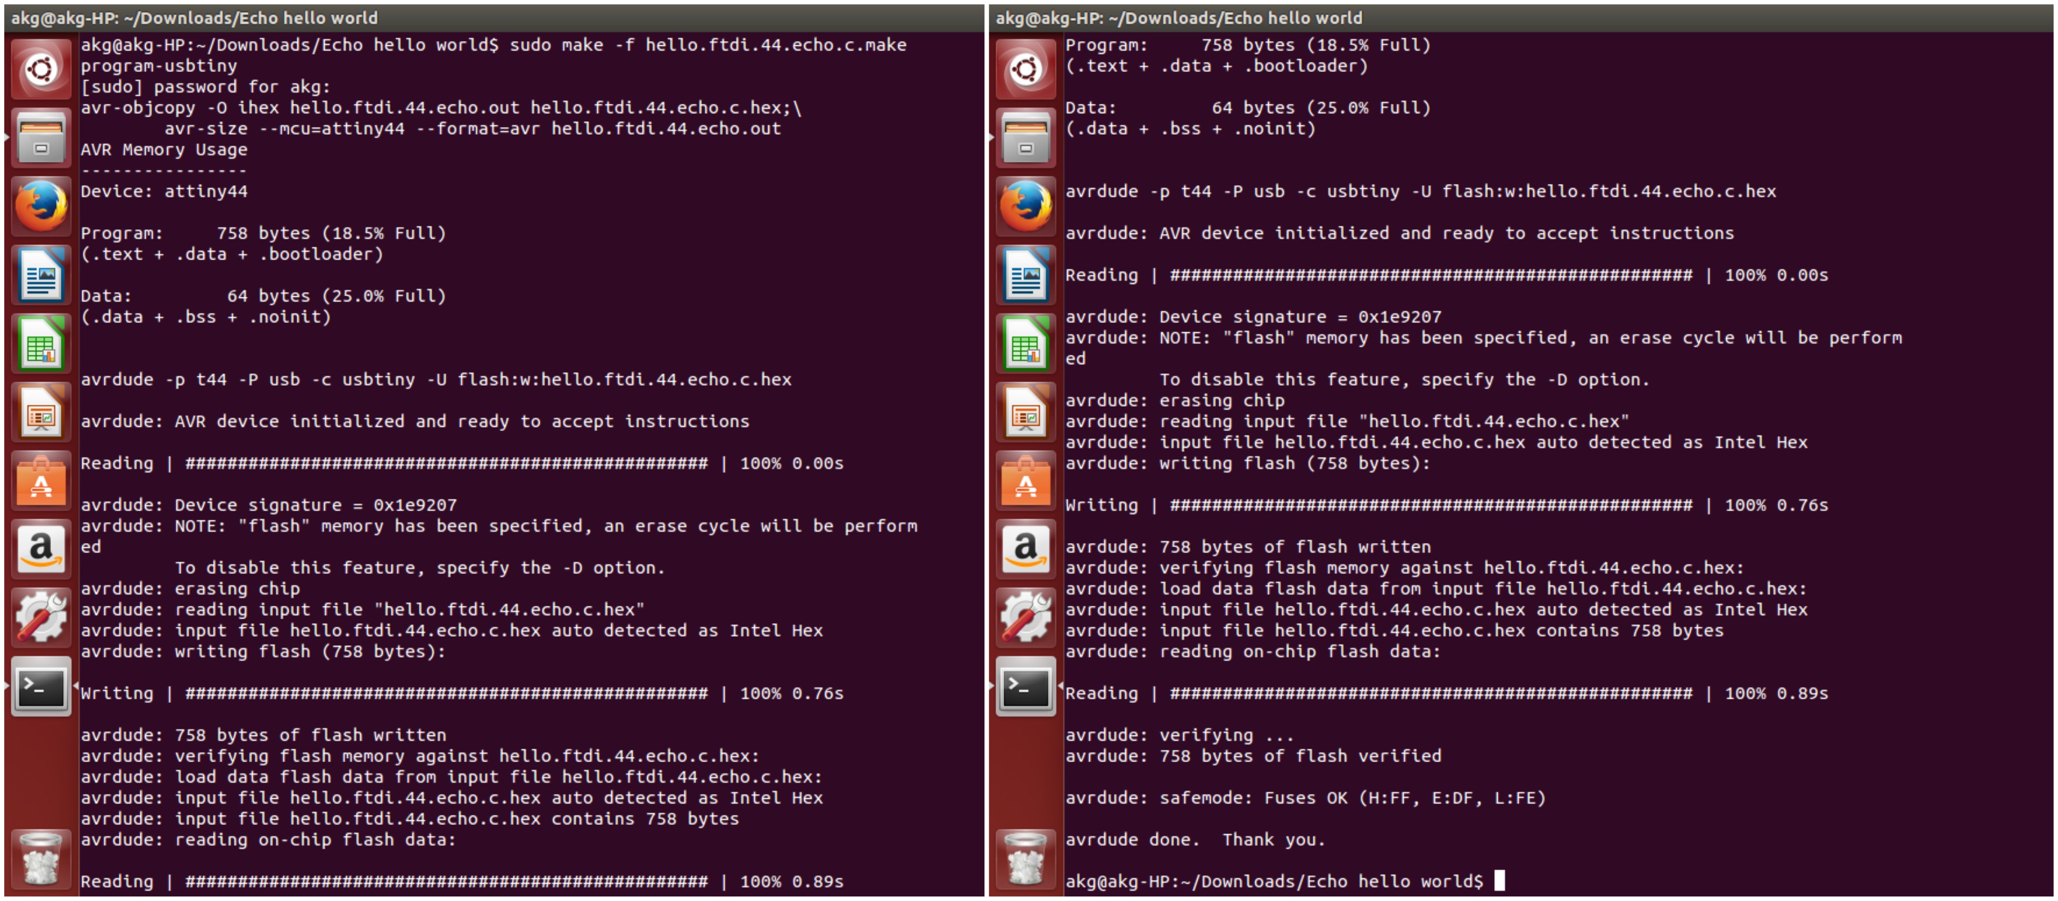The width and height of the screenshot is (2058, 901).
Task: Click the terminal prompt cursor in right window
Action: (1500, 880)
